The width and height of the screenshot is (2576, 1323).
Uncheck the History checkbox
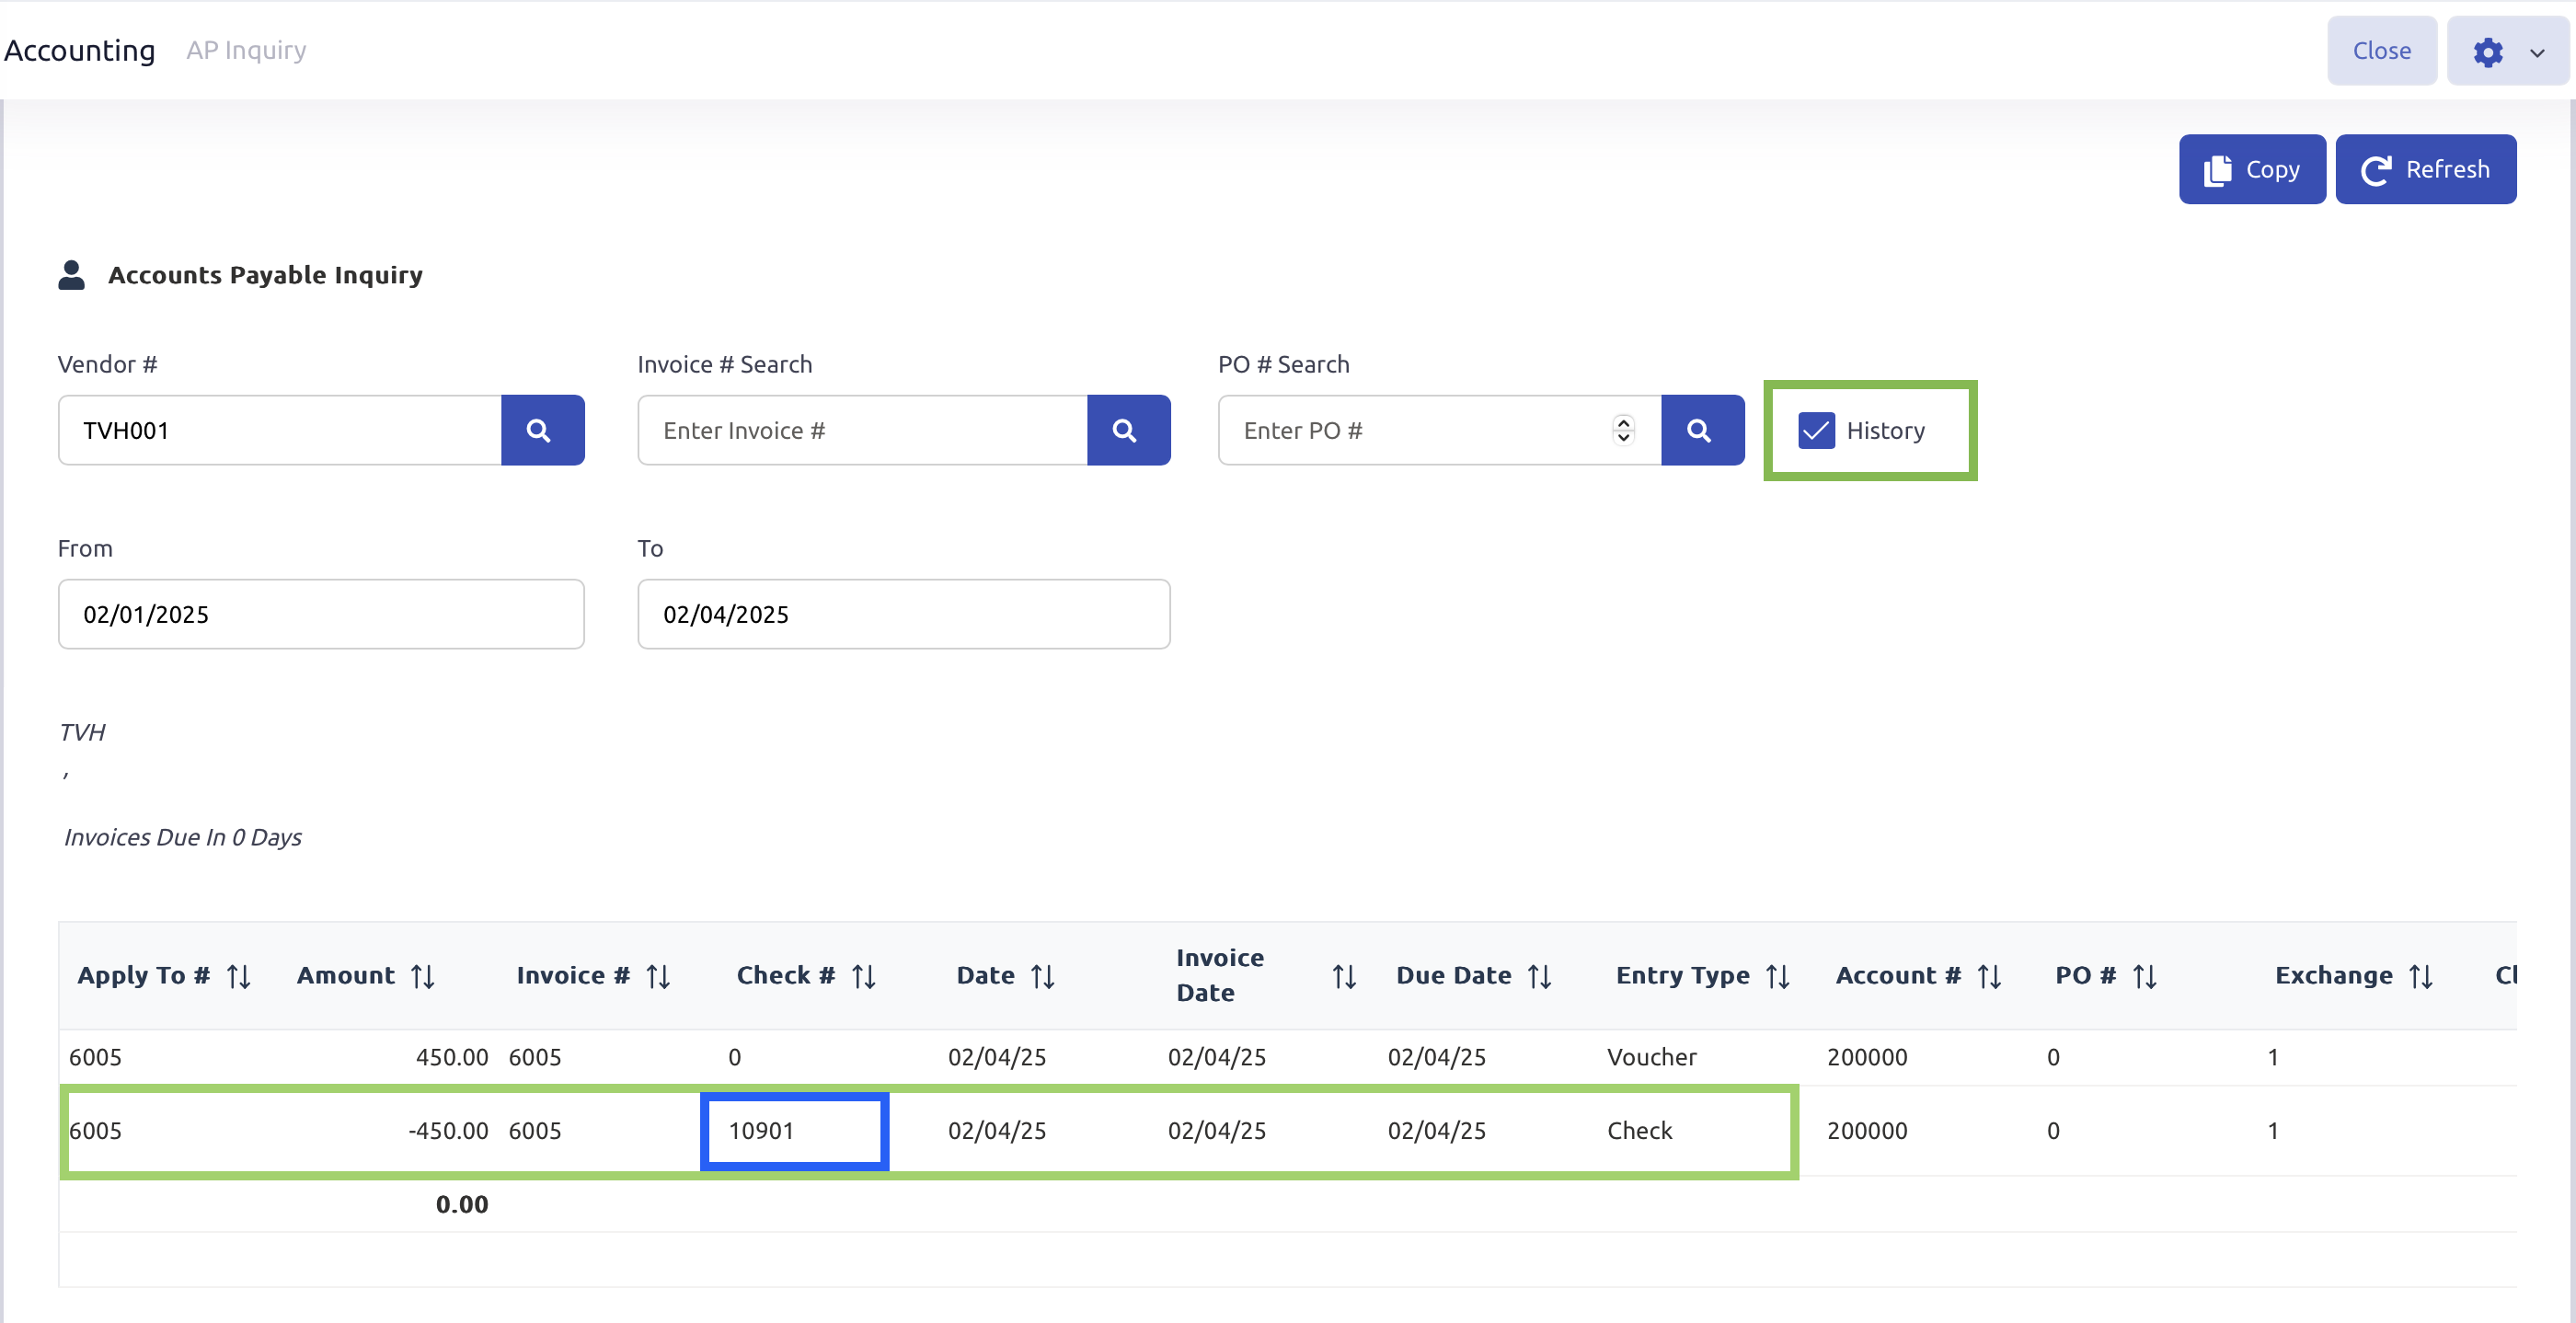coord(1815,430)
